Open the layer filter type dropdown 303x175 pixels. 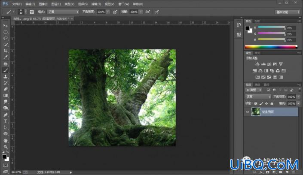(x=254, y=90)
